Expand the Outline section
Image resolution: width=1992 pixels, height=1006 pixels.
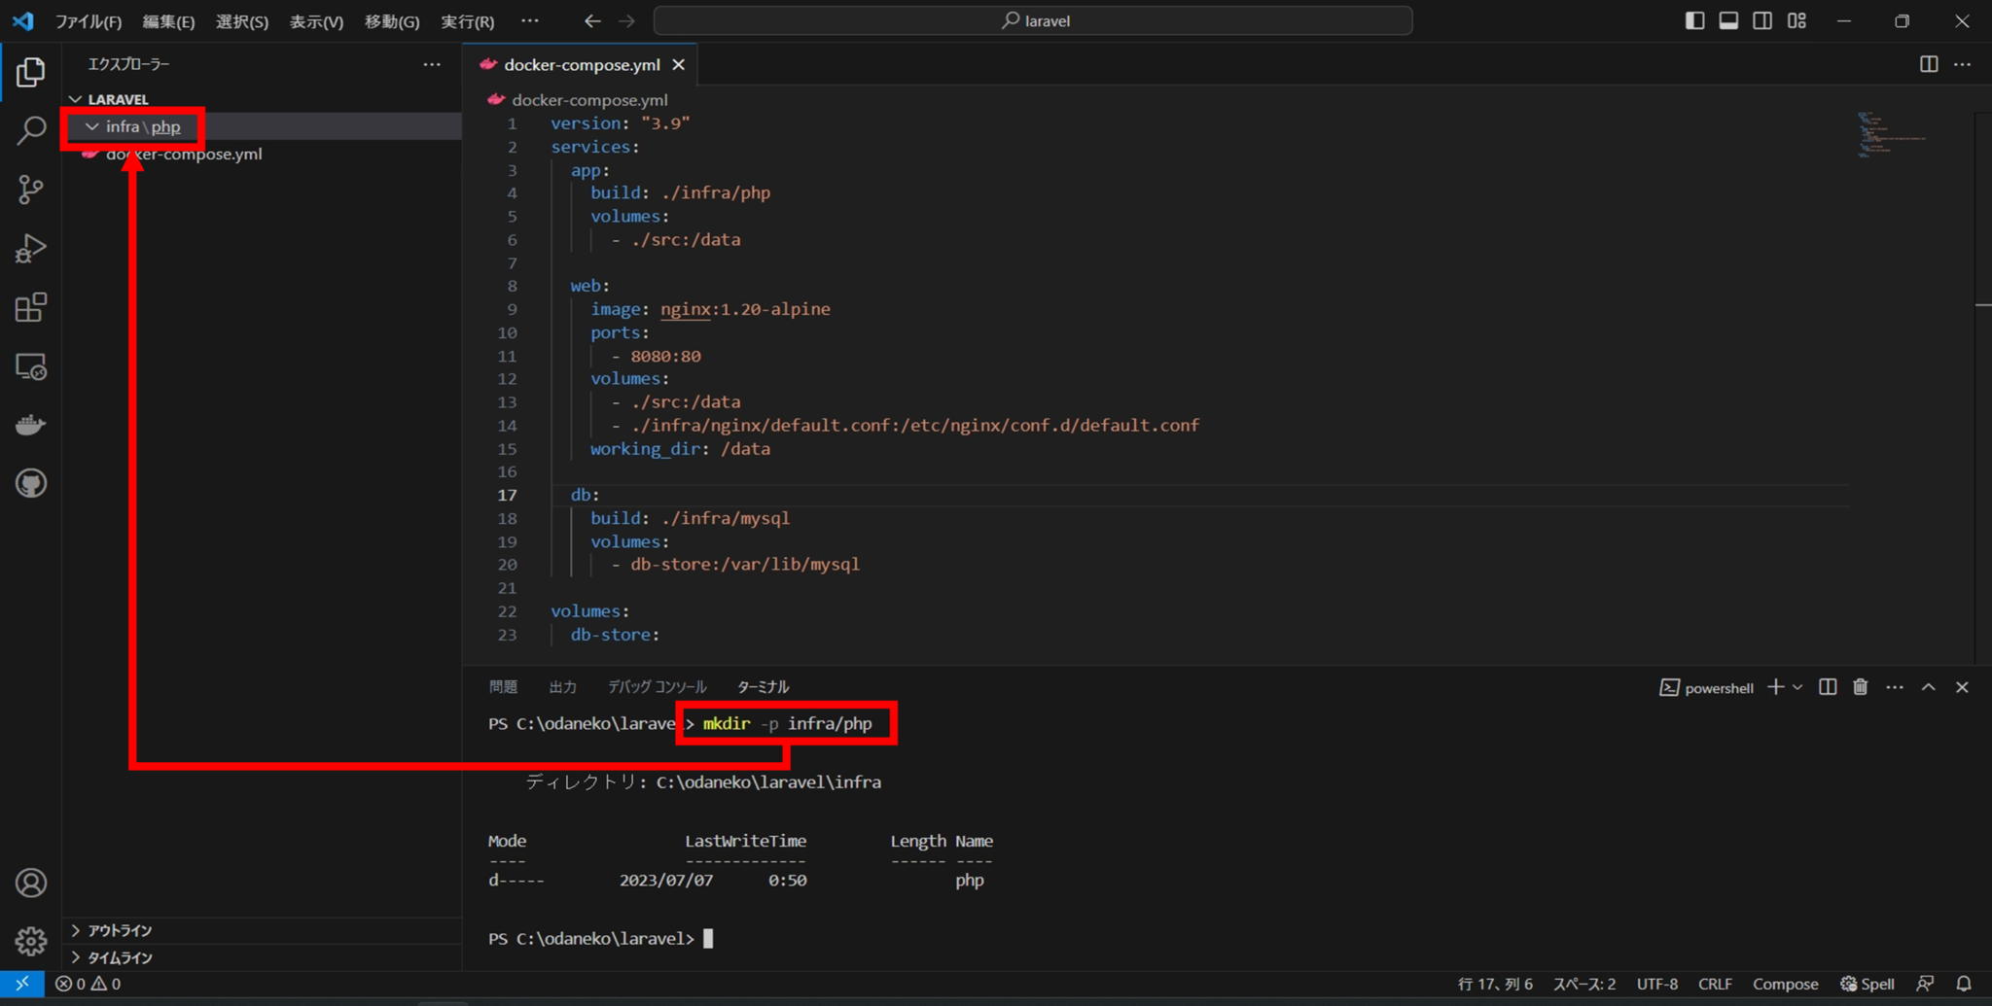(117, 930)
